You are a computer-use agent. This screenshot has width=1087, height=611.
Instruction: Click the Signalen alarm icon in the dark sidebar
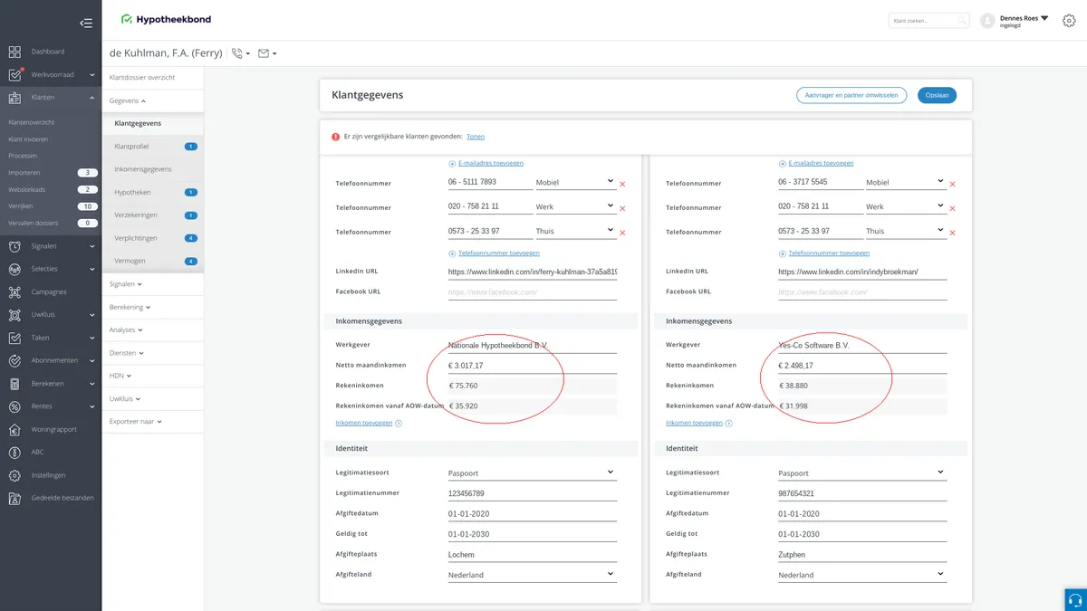(x=14, y=246)
